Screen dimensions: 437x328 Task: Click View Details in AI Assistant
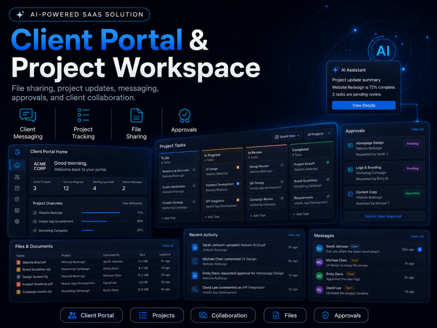click(x=364, y=105)
